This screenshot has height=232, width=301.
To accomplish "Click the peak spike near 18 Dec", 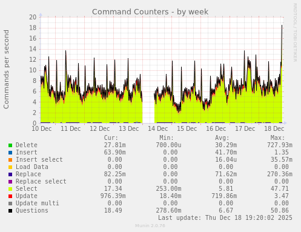I will tap(282, 26).
